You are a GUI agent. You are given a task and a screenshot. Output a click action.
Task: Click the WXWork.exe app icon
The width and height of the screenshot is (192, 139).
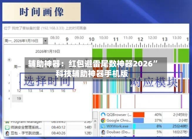click(103, 126)
